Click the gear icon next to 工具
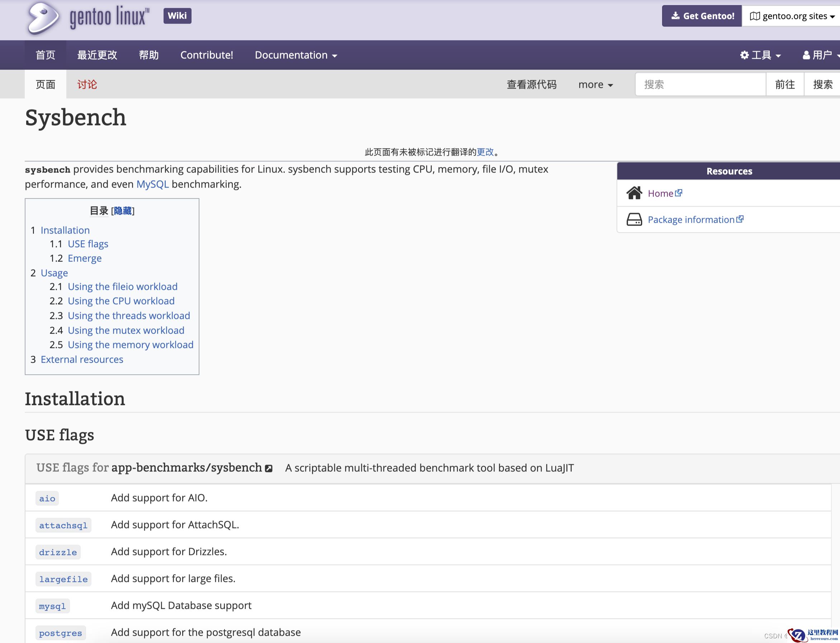The image size is (840, 643). [x=744, y=55]
